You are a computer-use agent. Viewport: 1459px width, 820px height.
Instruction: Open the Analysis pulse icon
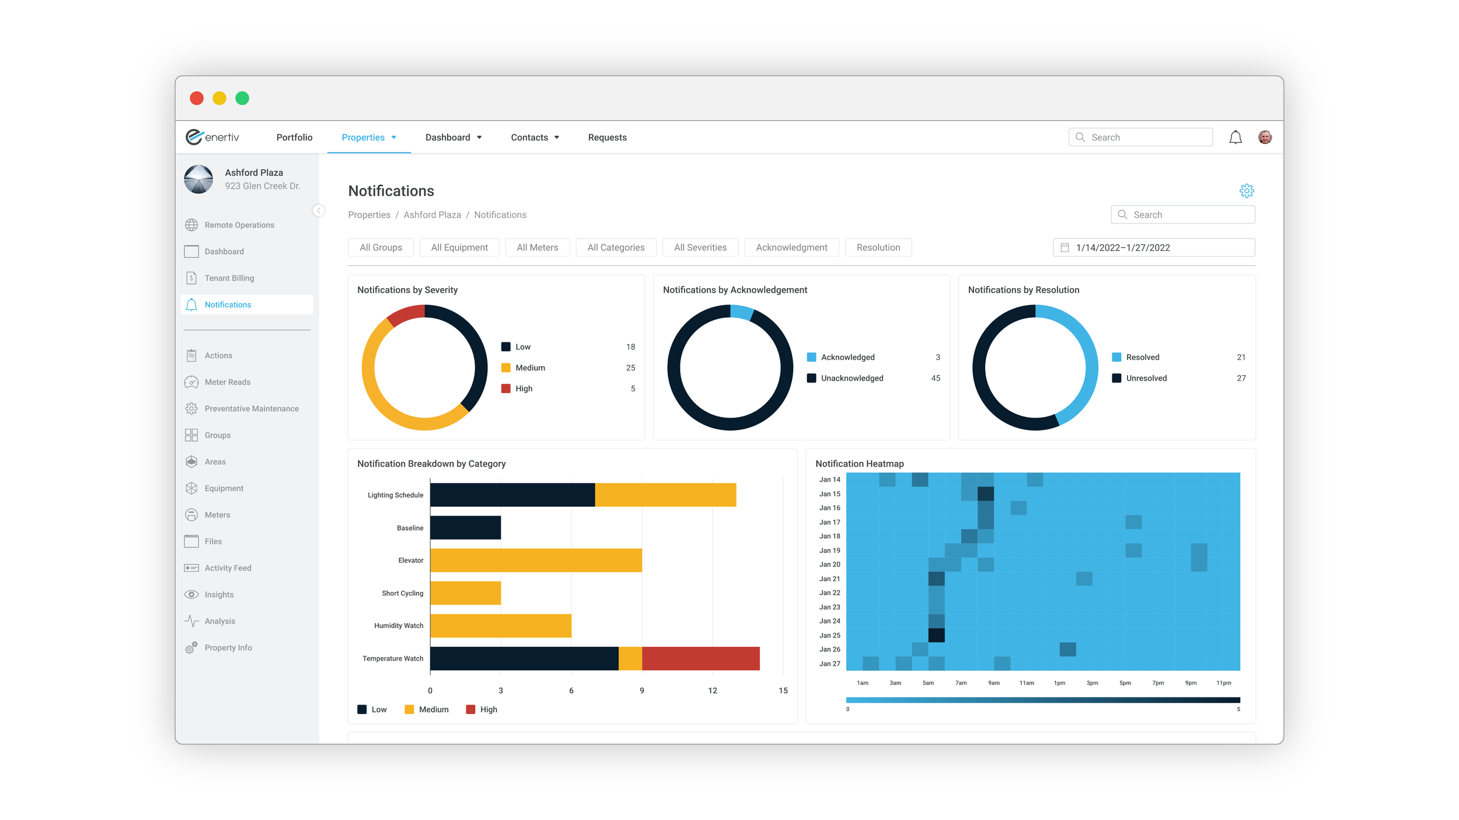coord(191,621)
